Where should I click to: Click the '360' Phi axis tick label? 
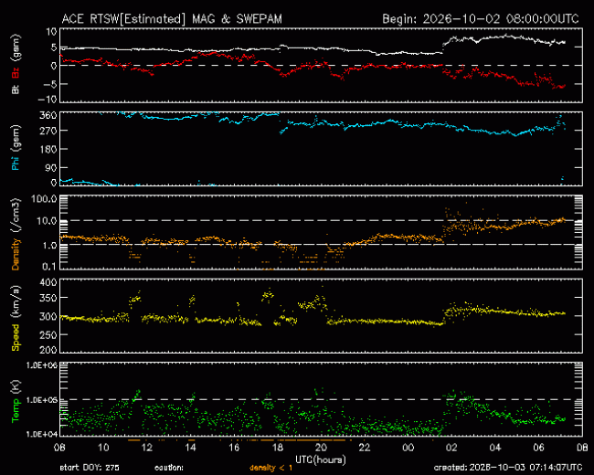click(48, 115)
